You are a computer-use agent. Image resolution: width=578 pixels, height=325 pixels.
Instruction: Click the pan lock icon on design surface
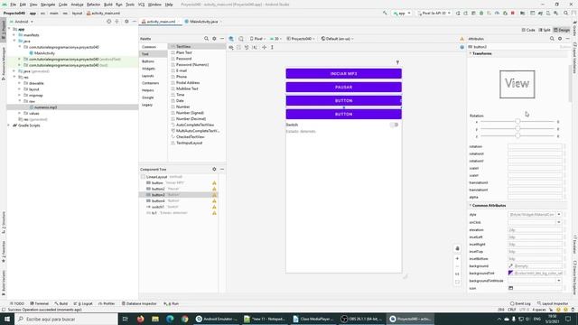click(457, 248)
